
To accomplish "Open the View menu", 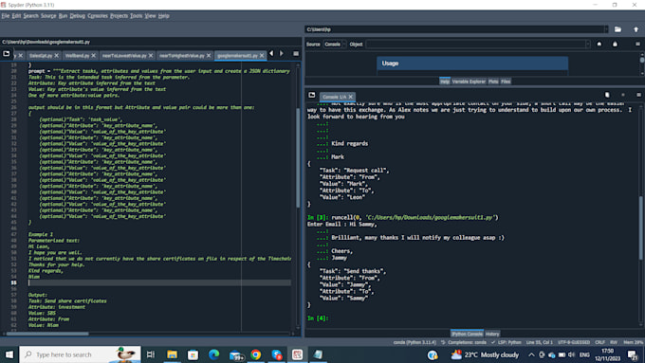I will pyautogui.click(x=150, y=16).
